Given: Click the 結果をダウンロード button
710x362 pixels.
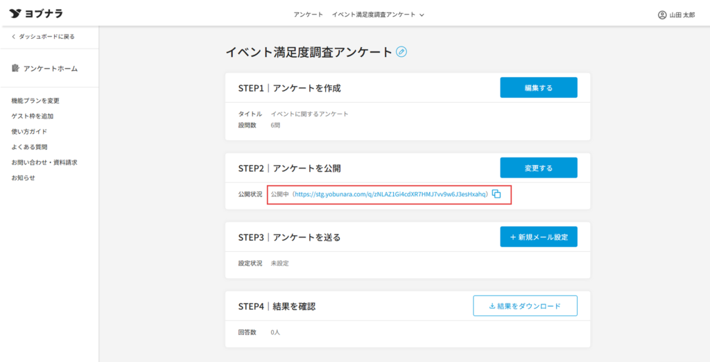Looking at the screenshot, I should tap(524, 306).
